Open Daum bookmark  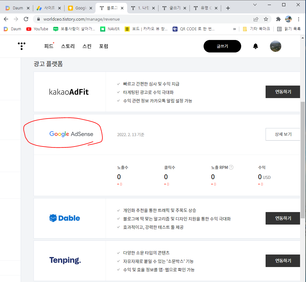(x=12, y=29)
